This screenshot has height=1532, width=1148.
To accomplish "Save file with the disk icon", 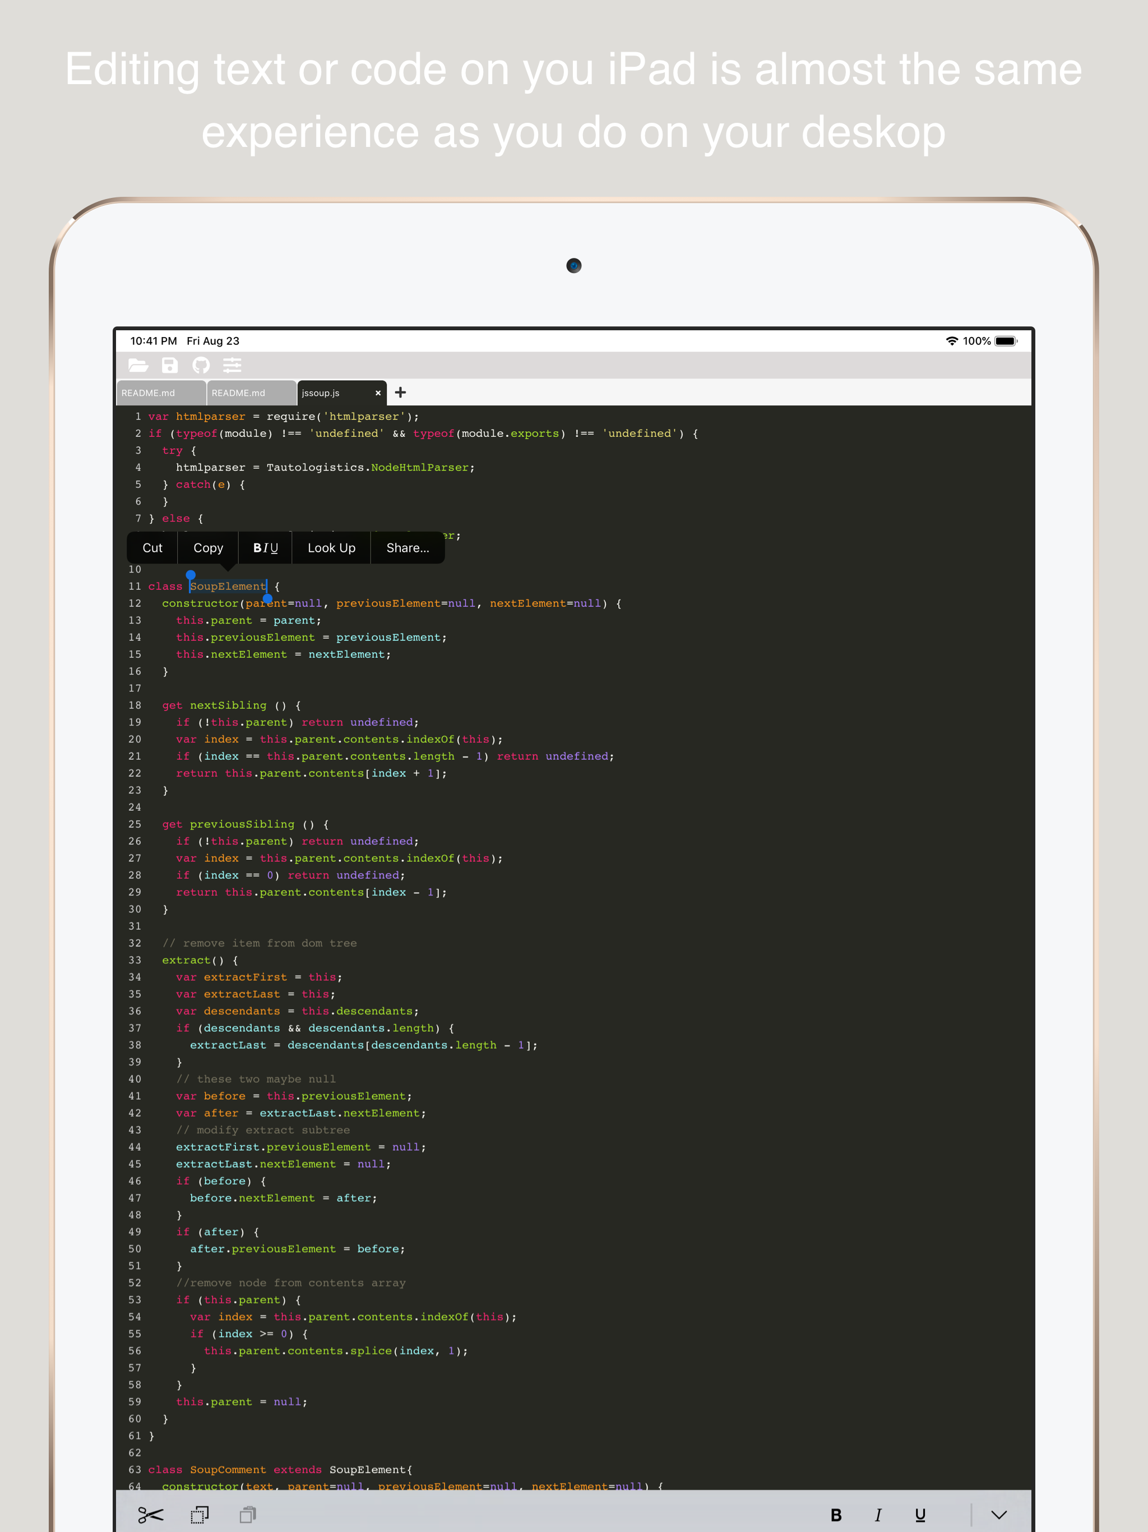I will pyautogui.click(x=170, y=365).
